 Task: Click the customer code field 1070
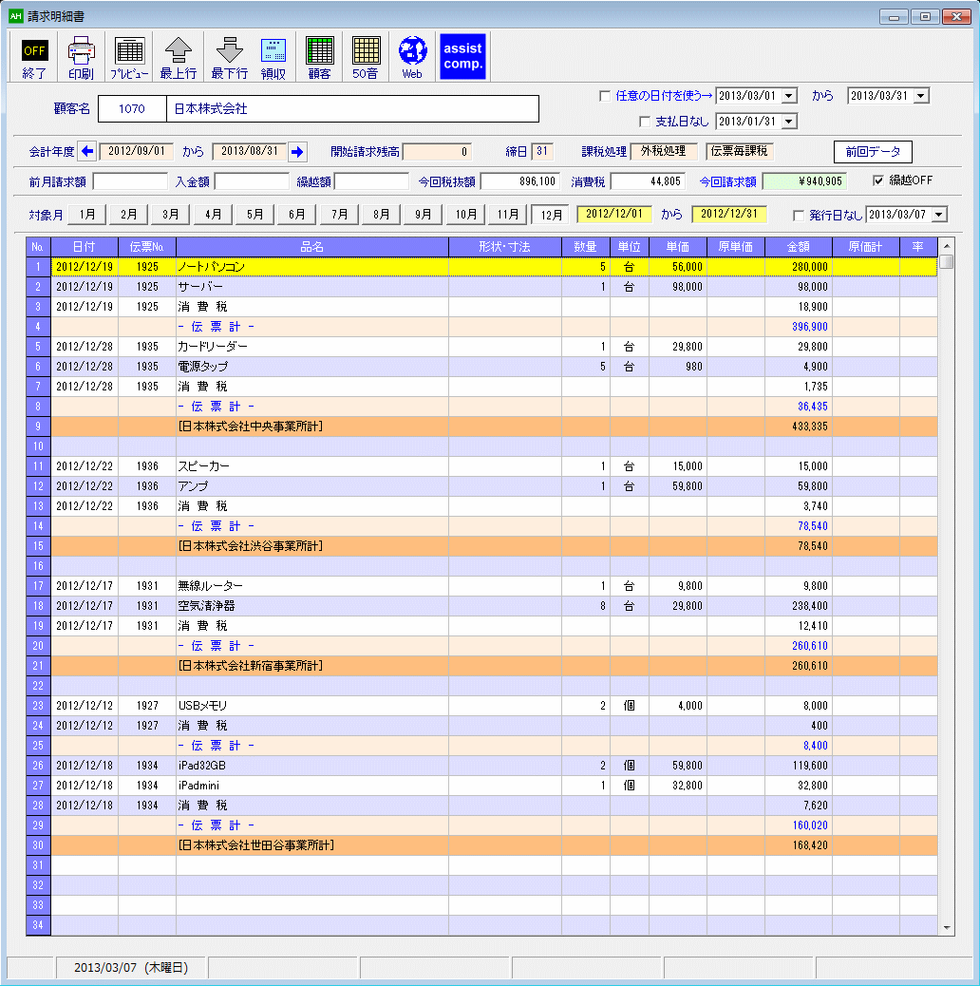(x=132, y=109)
